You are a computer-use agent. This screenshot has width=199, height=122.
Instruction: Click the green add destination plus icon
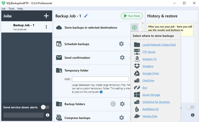(134, 27)
